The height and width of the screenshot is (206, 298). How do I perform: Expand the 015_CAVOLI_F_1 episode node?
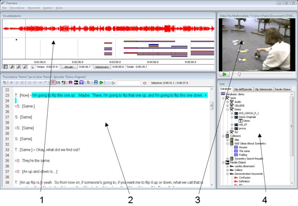232,113
